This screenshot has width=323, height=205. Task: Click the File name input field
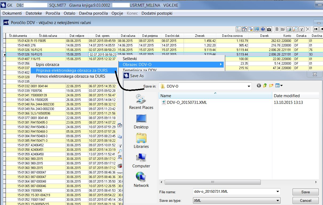[234, 192]
